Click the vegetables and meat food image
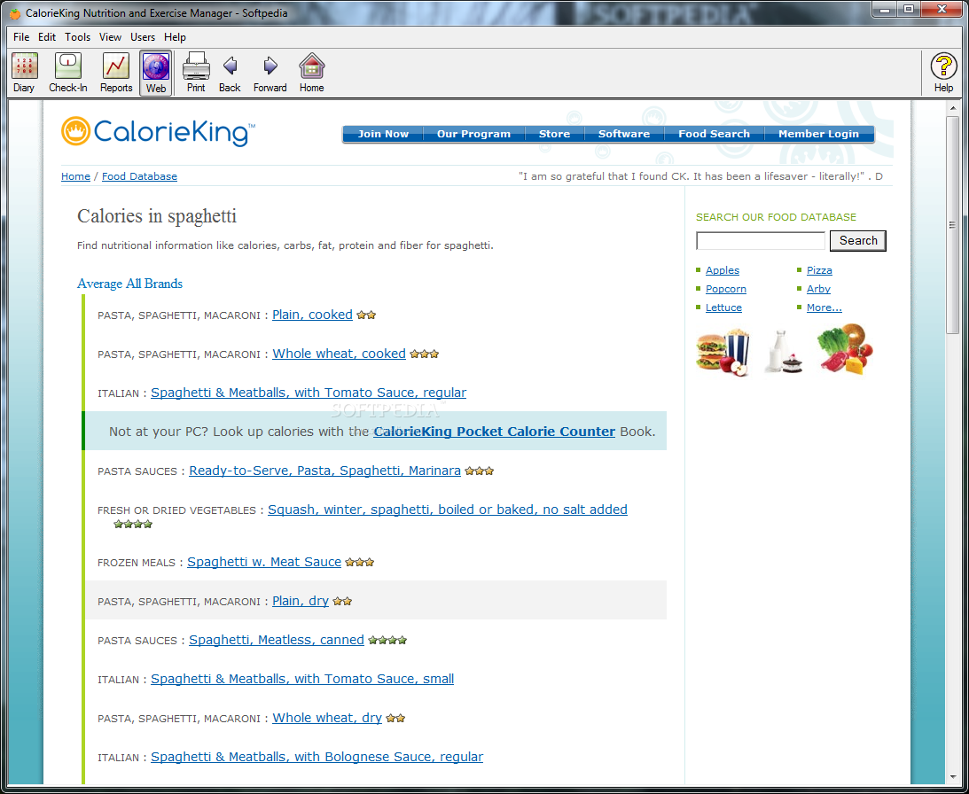The width and height of the screenshot is (969, 794). (845, 349)
